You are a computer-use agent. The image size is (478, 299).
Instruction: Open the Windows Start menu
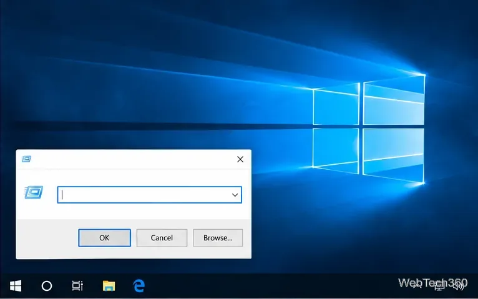(x=16, y=286)
